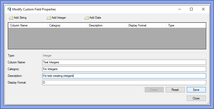Click into the Description input field
Screen dimensions: 214x109
[124, 76]
